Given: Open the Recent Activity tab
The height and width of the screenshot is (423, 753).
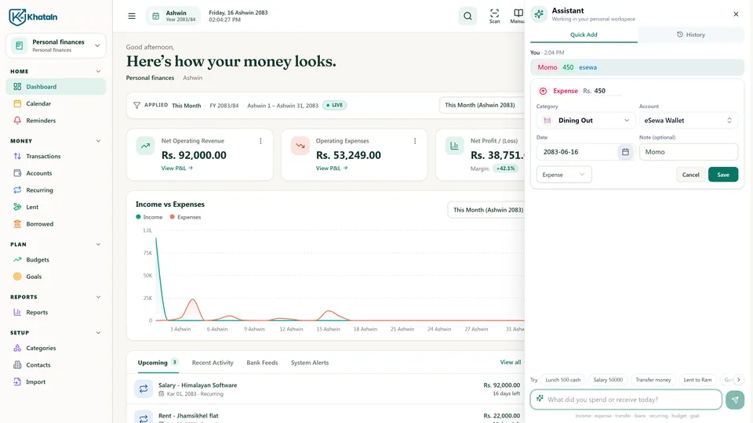Looking at the screenshot, I should [x=213, y=363].
